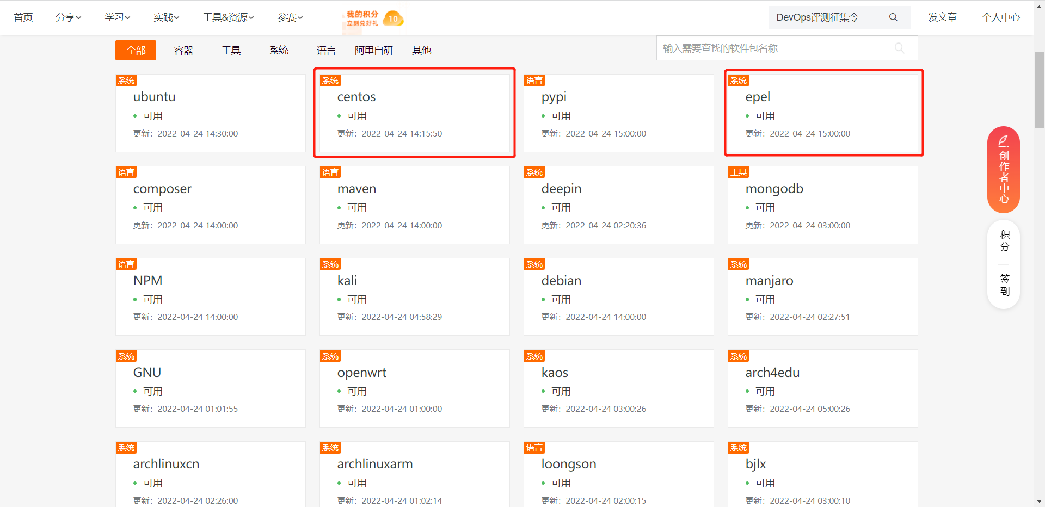Select the 工具 category tab

coord(231,51)
